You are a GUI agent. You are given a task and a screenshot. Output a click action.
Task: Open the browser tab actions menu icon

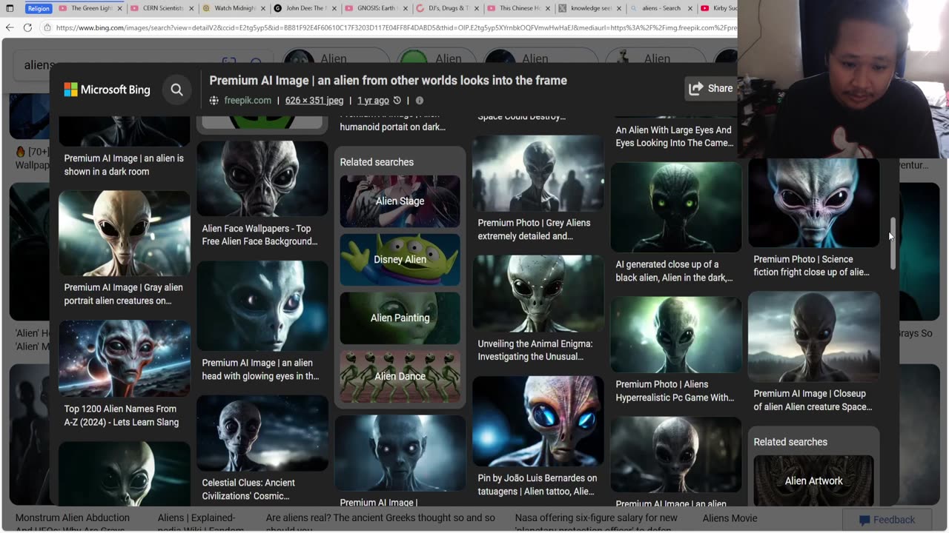point(10,8)
